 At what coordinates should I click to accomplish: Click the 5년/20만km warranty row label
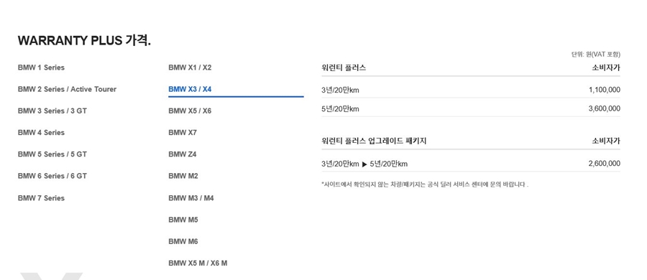tap(341, 109)
